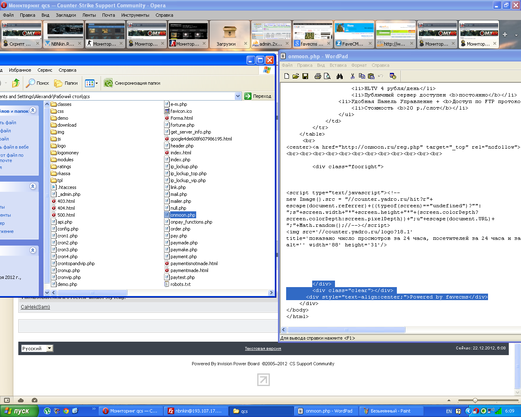Screen dimensions: 521x417
Task: Expand the hidden quick launch icons chevron
Action: pyautogui.click(x=94, y=409)
